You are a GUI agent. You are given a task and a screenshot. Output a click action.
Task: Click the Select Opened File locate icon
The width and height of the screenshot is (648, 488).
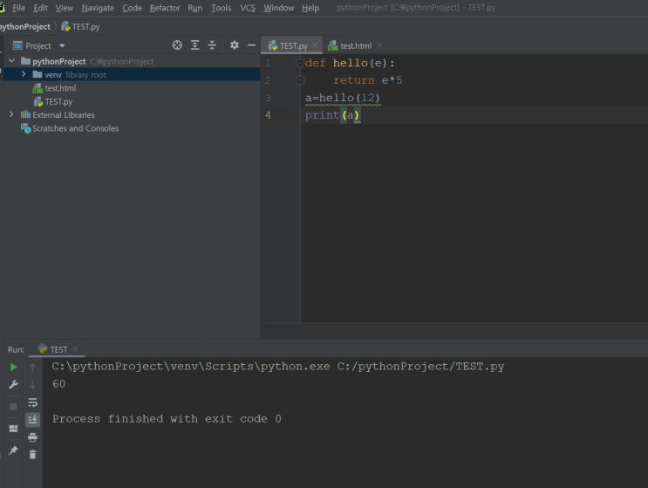[x=177, y=45]
